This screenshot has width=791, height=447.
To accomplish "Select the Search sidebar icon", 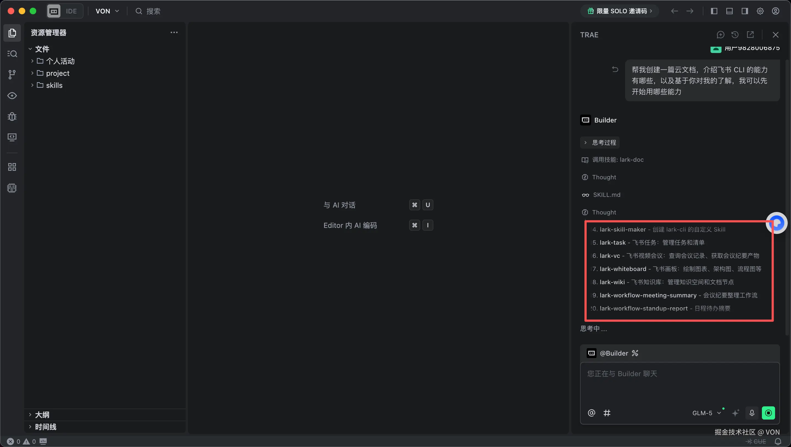I will (12, 54).
